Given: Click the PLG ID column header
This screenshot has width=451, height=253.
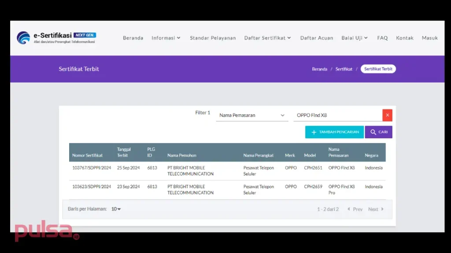Looking at the screenshot, I should (152, 152).
